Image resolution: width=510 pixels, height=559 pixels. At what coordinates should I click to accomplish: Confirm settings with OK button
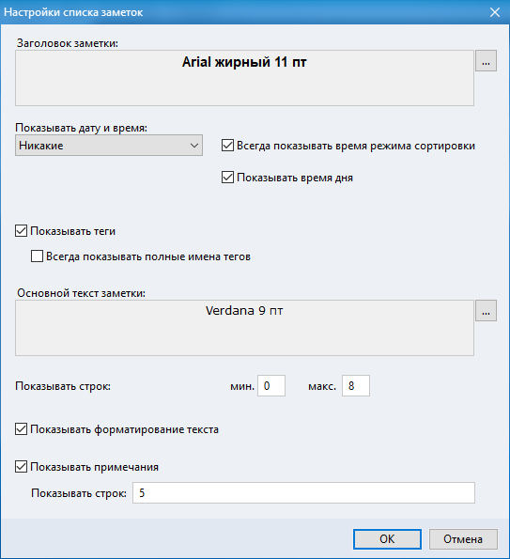tap(387, 538)
